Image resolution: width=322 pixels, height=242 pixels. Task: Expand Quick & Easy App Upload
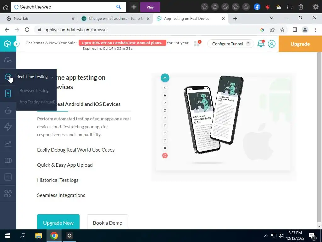[x=65, y=165]
